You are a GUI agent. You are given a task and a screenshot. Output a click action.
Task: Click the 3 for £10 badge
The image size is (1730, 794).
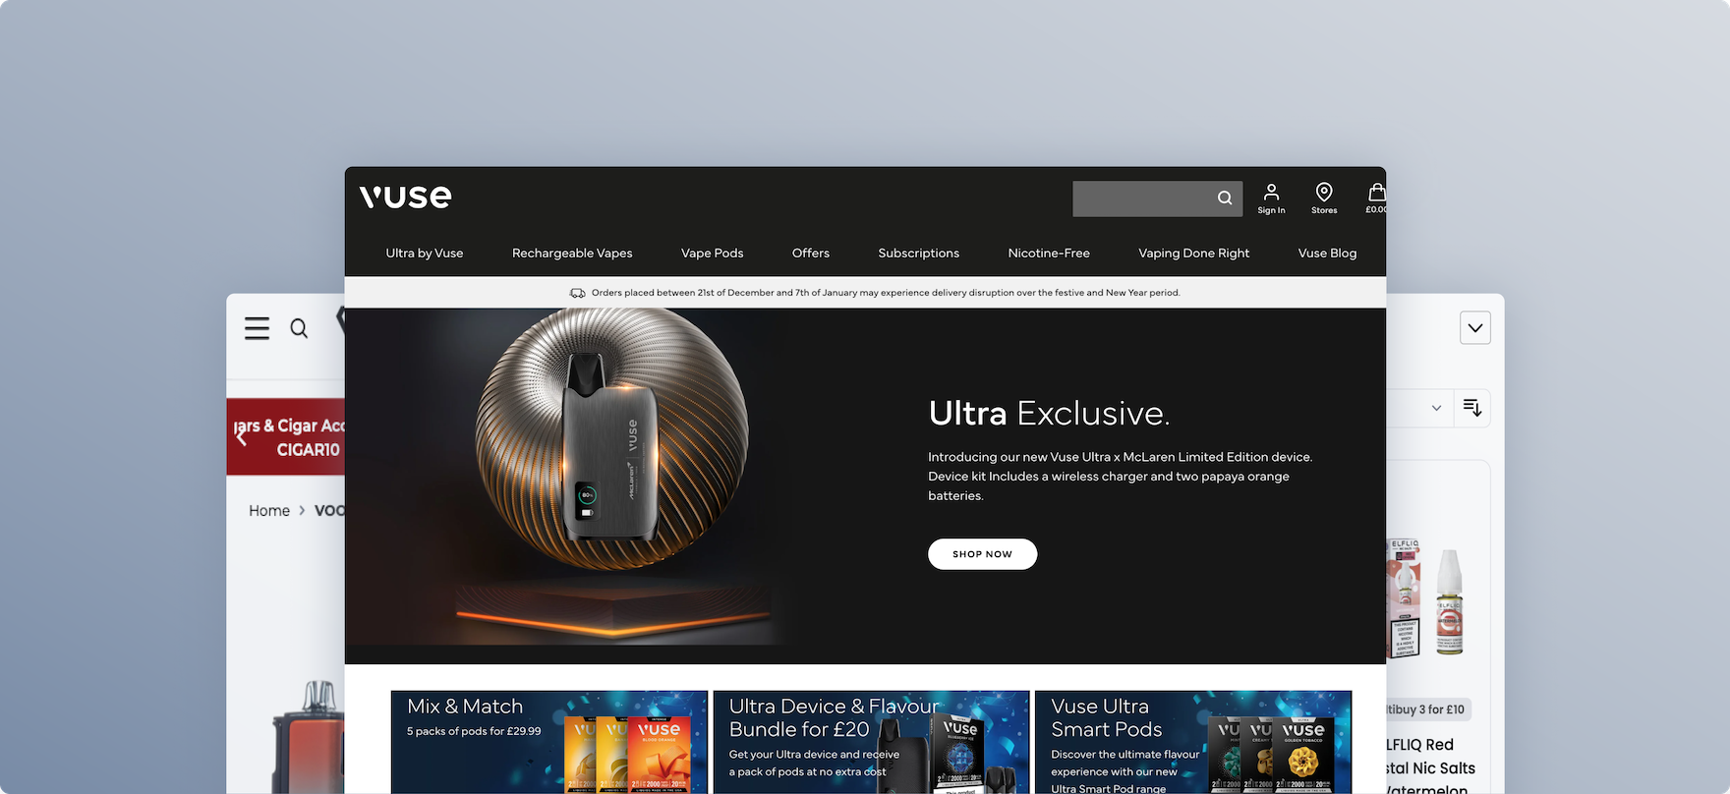[1426, 709]
